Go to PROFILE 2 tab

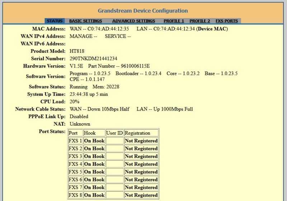click(200, 21)
